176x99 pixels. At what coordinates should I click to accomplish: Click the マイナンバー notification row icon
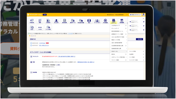(x=31, y=57)
